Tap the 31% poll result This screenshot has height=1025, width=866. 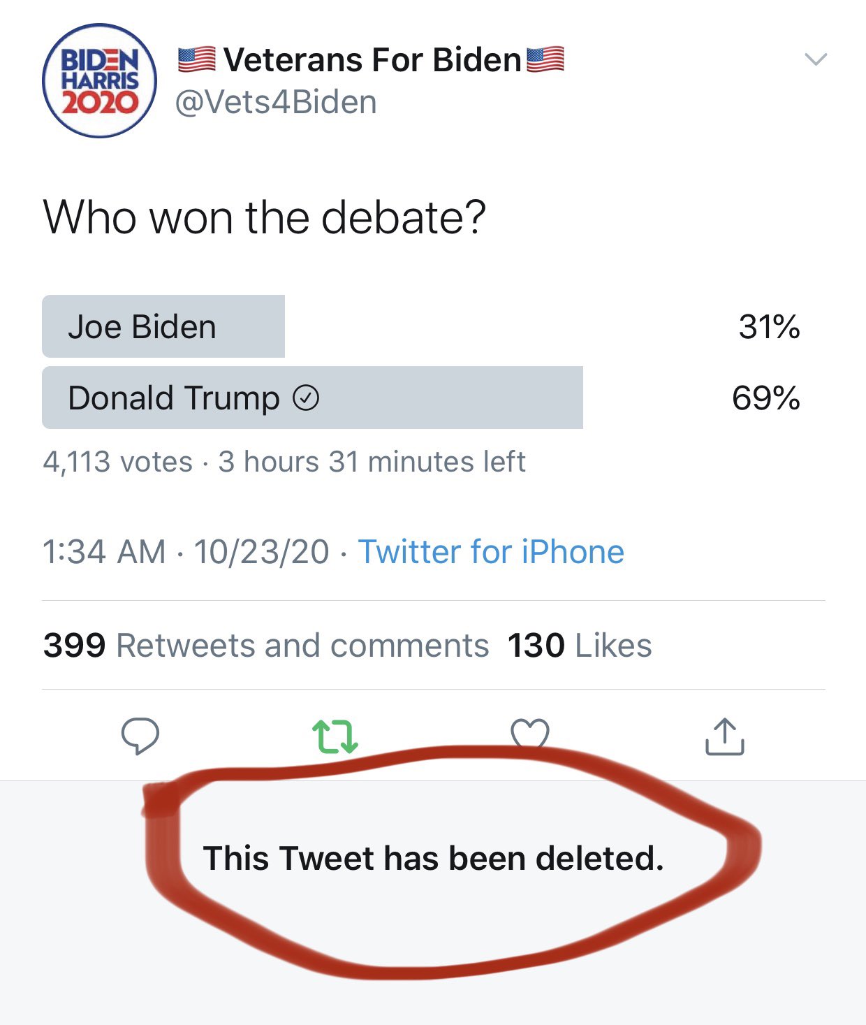(x=769, y=327)
